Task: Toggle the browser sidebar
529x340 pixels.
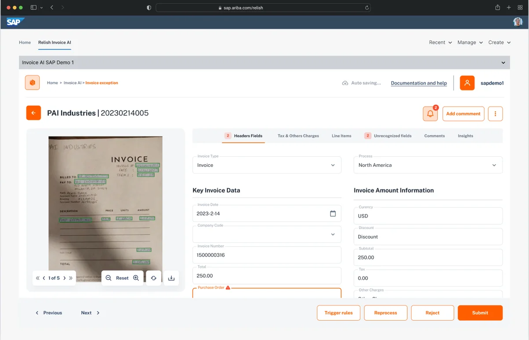Action: click(x=34, y=7)
